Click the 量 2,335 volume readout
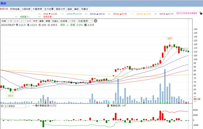This screenshot has width=203, height=129. click(89, 25)
